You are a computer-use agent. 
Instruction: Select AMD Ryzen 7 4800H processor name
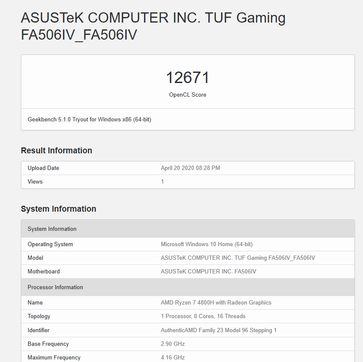click(216, 303)
